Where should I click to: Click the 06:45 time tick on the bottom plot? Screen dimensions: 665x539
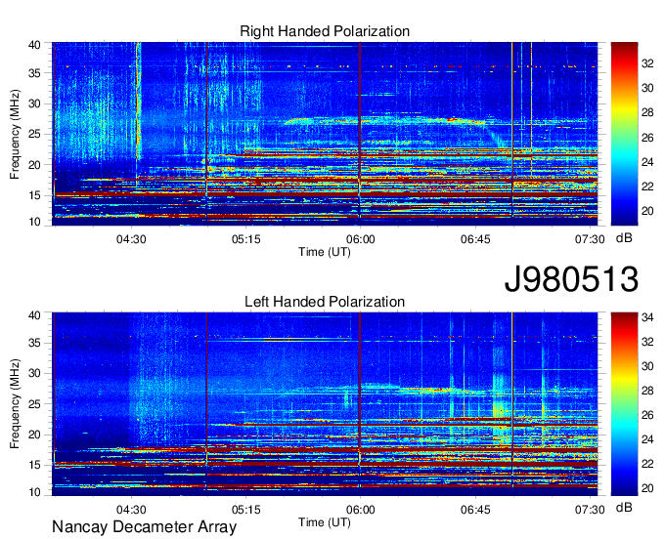coord(475,510)
